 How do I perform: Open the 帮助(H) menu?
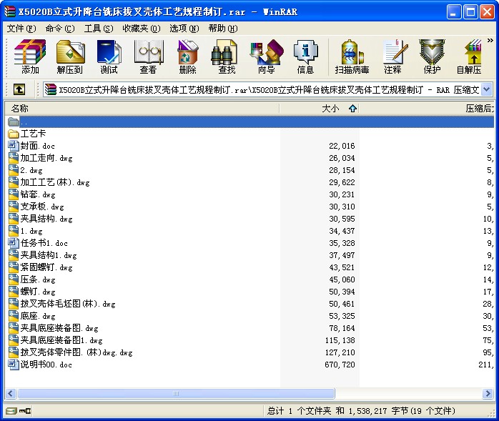(223, 29)
